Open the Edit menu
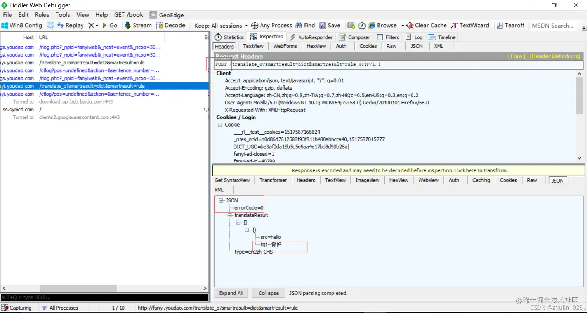This screenshot has width=587, height=313. click(x=23, y=15)
